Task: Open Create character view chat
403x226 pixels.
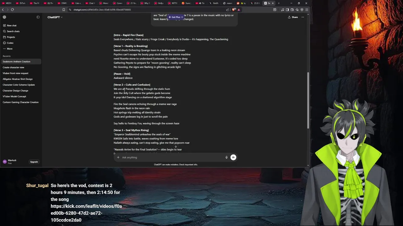Action: (21, 67)
